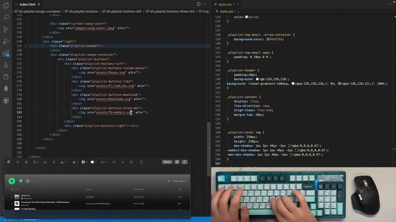
Task: Click the annotate-on-device icon in markup toolbar
Action: coord(141,162)
